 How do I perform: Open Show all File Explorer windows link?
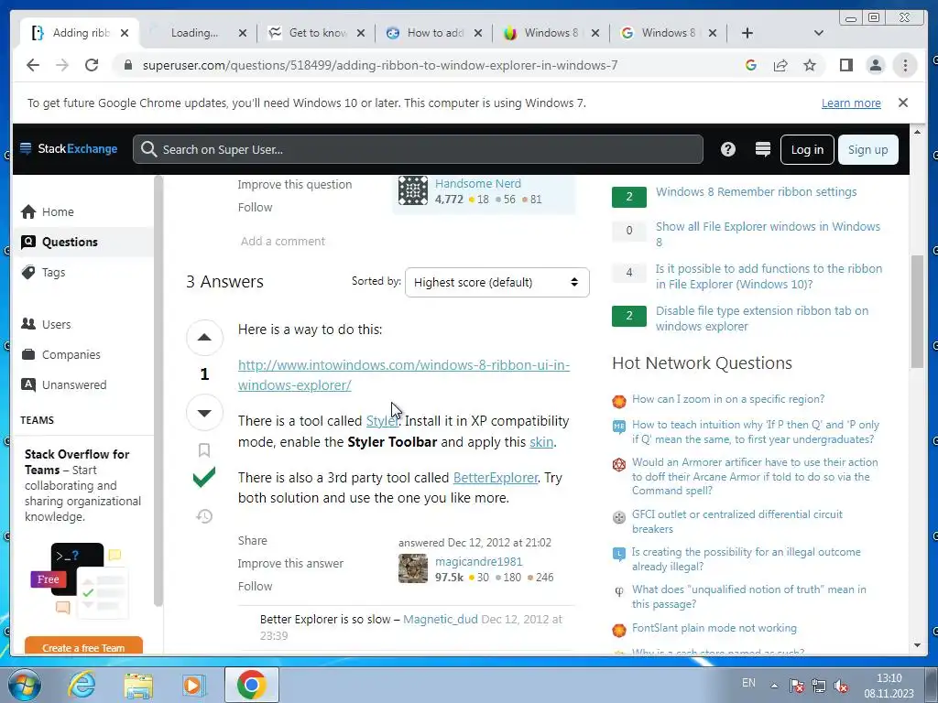pyautogui.click(x=769, y=234)
